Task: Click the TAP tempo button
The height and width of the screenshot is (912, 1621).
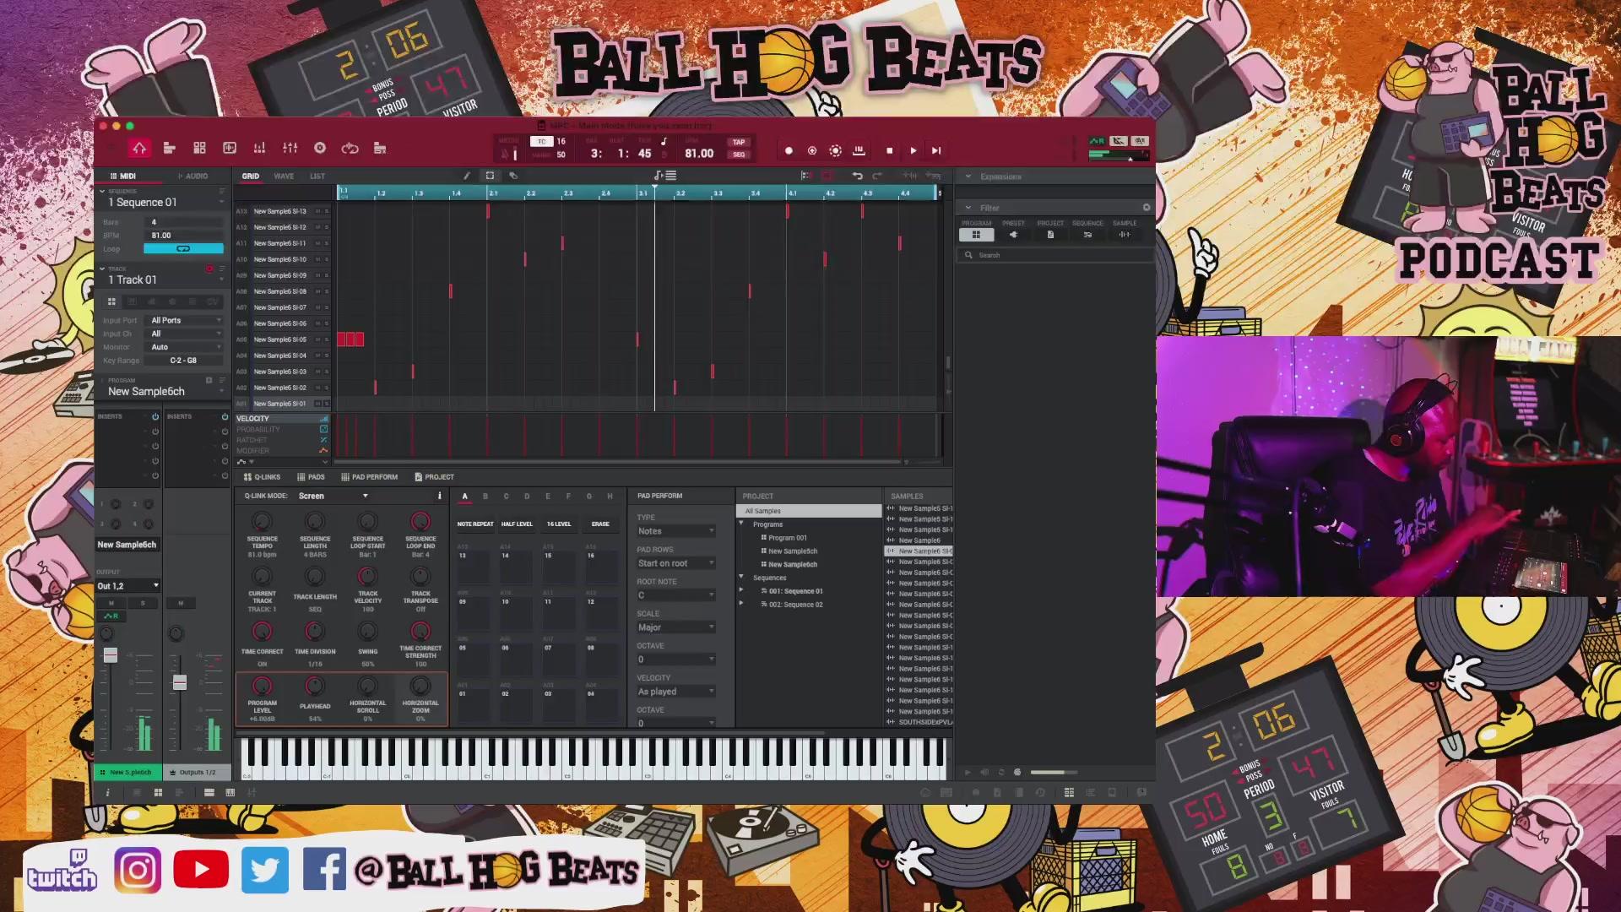Action: 739,143
